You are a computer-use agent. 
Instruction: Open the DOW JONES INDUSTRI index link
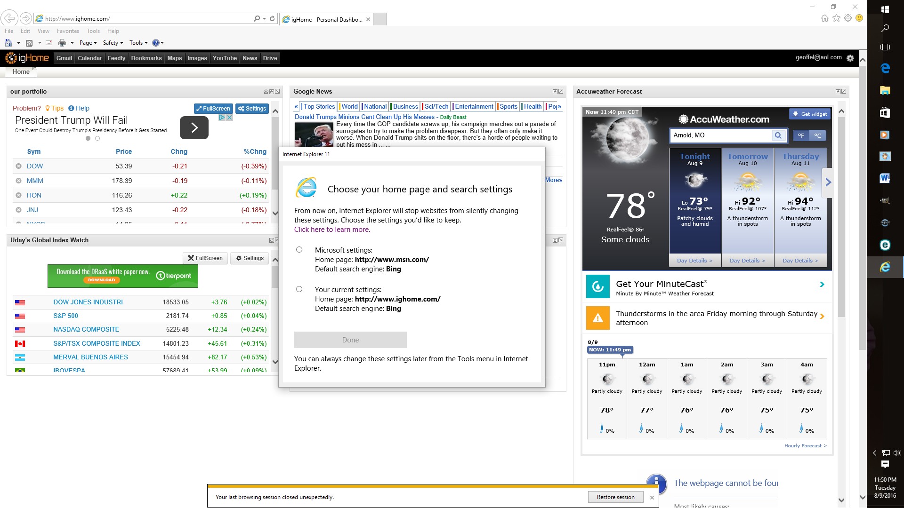tap(88, 302)
